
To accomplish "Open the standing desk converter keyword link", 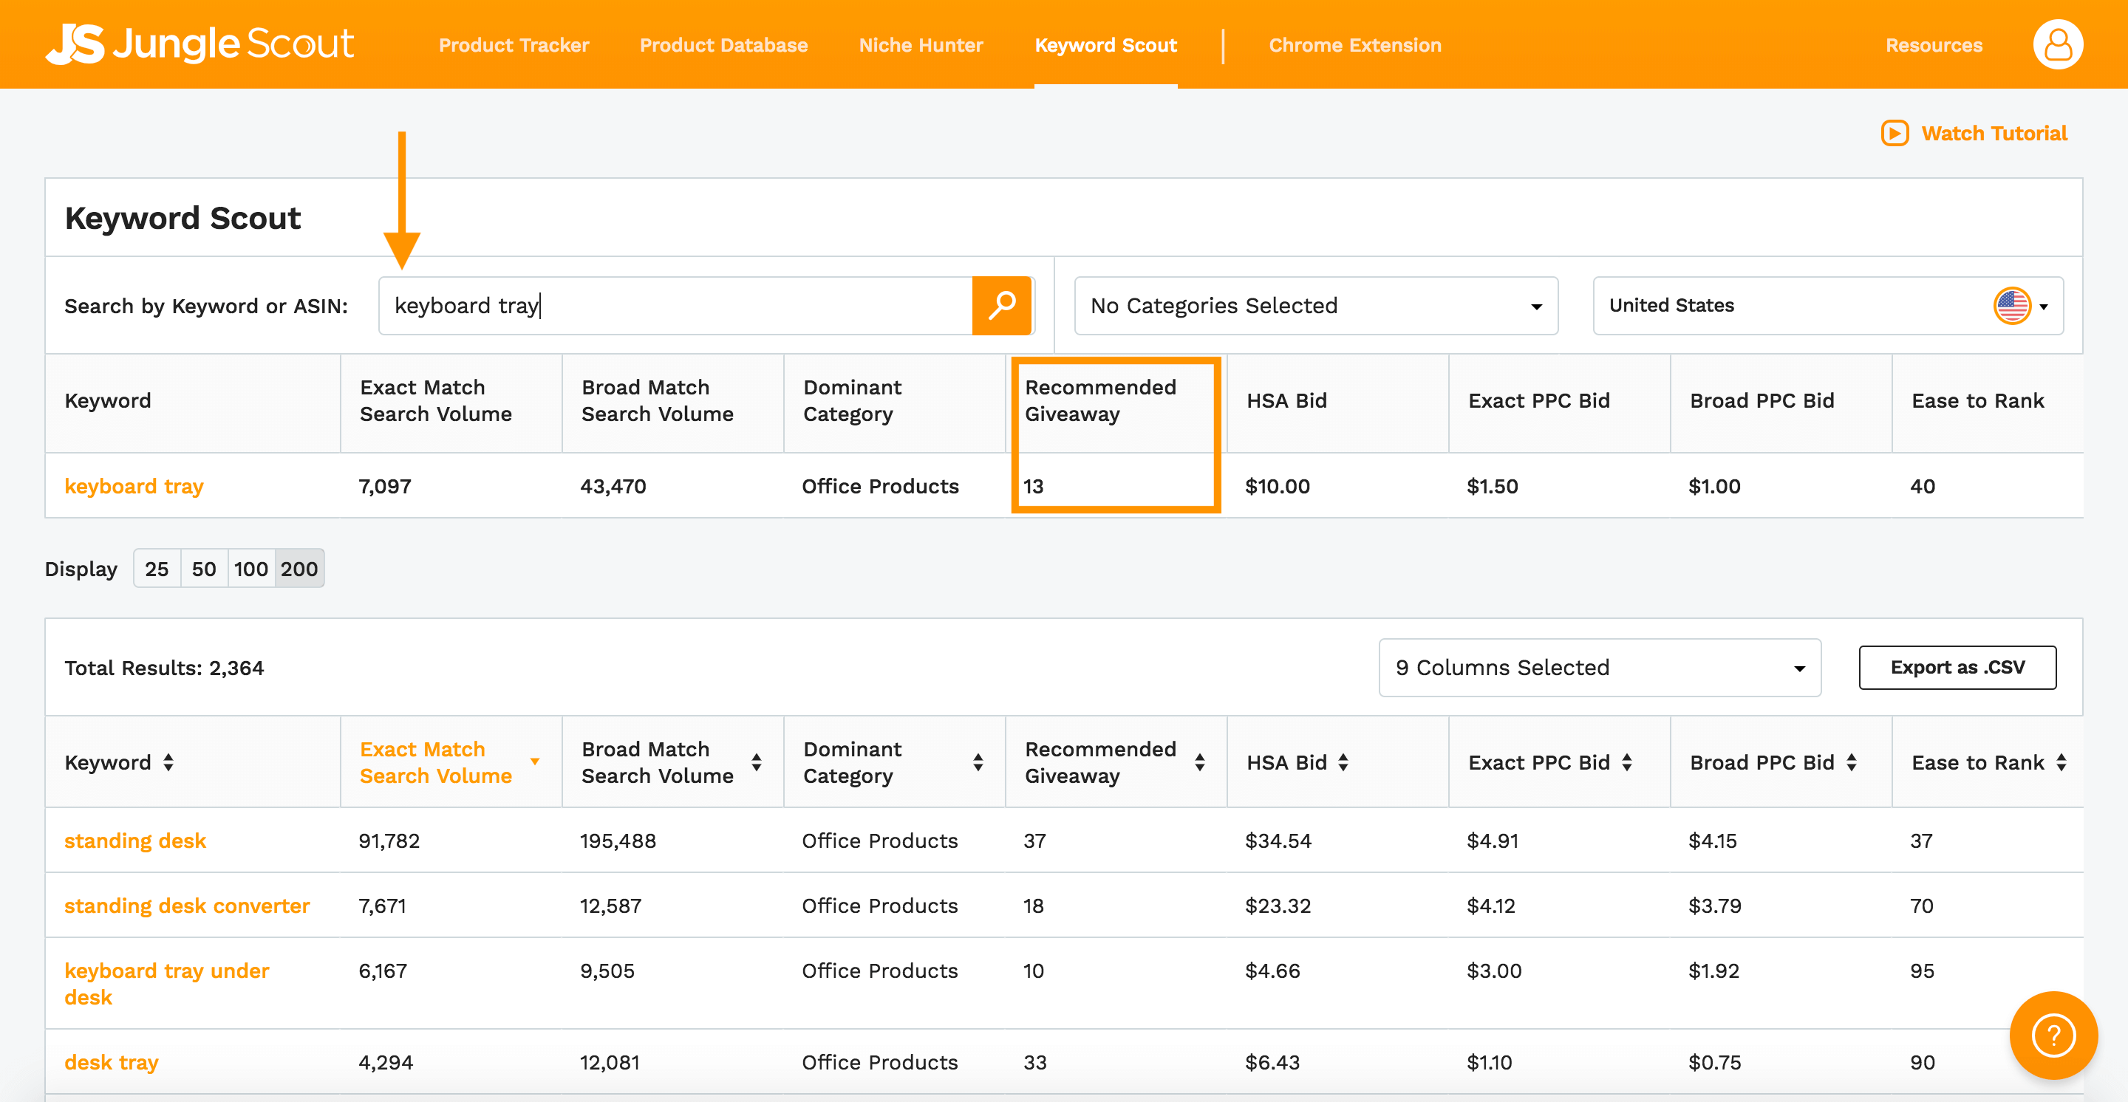I will coord(187,906).
